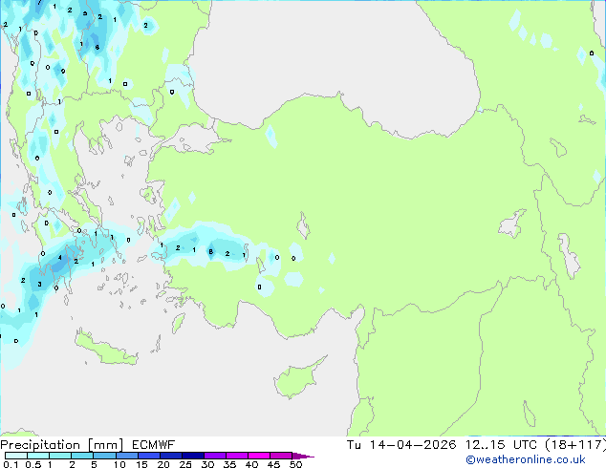Screen dimensions: 606x468
Task: Click the '12..15 UTC' time label
Action: [x=501, y=445]
